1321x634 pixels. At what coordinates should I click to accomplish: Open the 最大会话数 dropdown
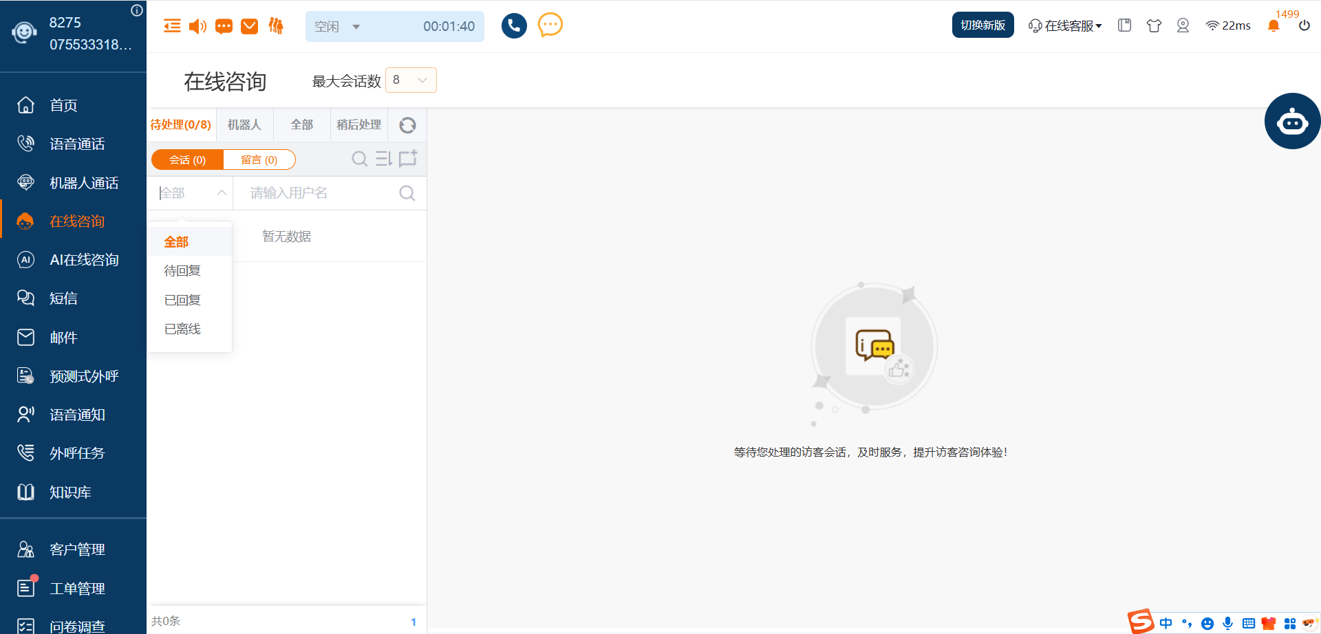click(411, 80)
